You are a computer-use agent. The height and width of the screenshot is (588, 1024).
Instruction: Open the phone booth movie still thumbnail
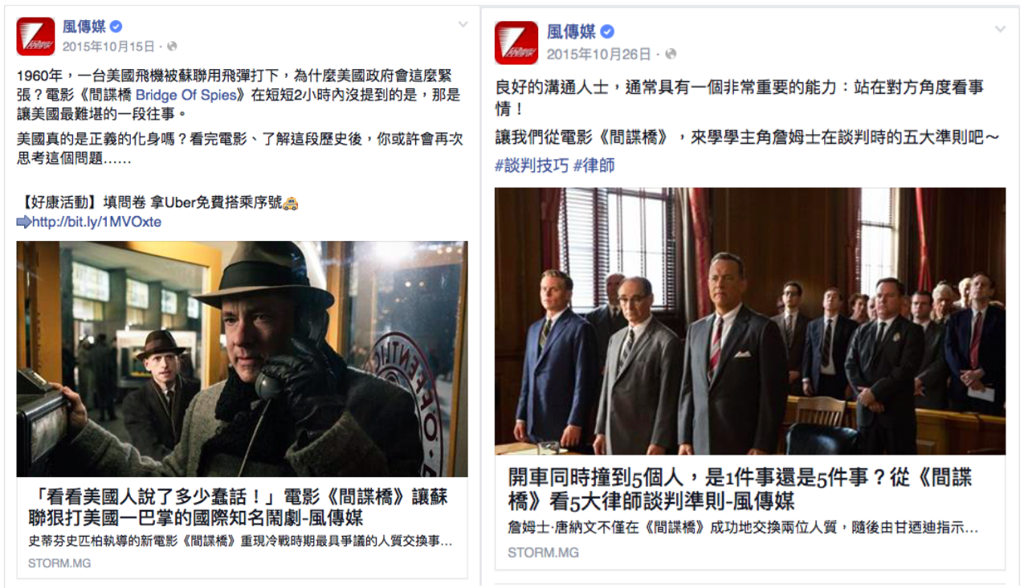[x=242, y=359]
